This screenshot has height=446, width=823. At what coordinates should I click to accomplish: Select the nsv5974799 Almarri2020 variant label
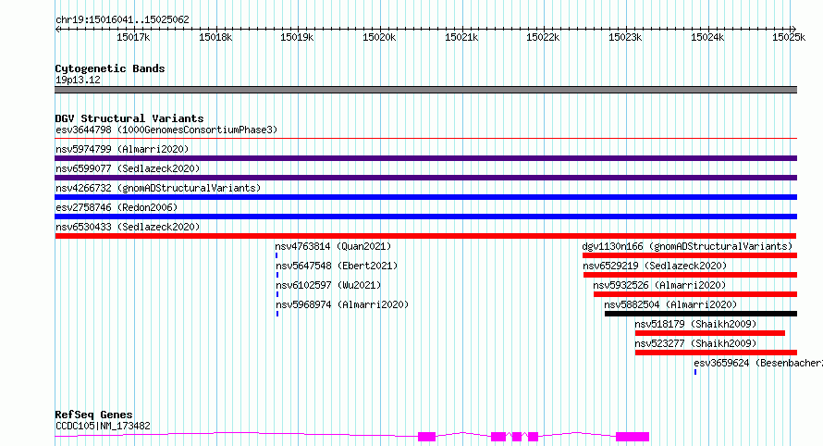(122, 149)
